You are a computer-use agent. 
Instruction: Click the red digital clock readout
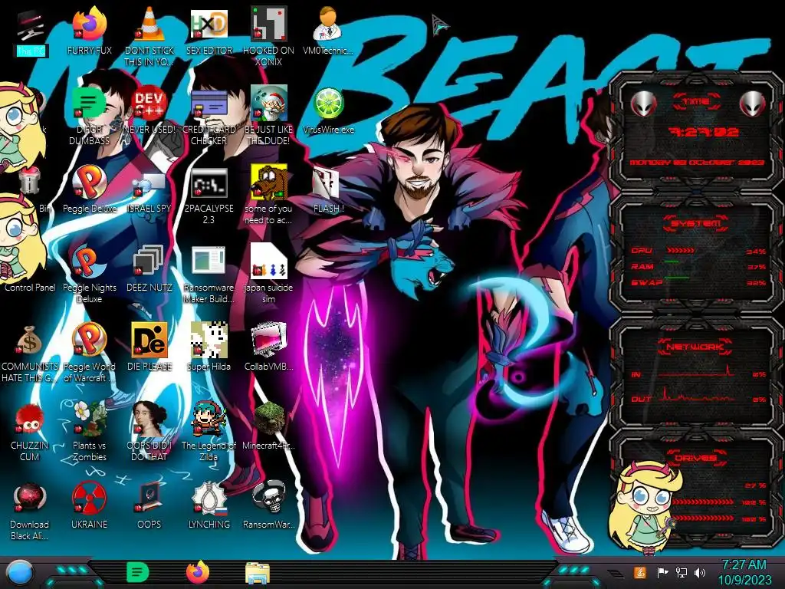704,132
